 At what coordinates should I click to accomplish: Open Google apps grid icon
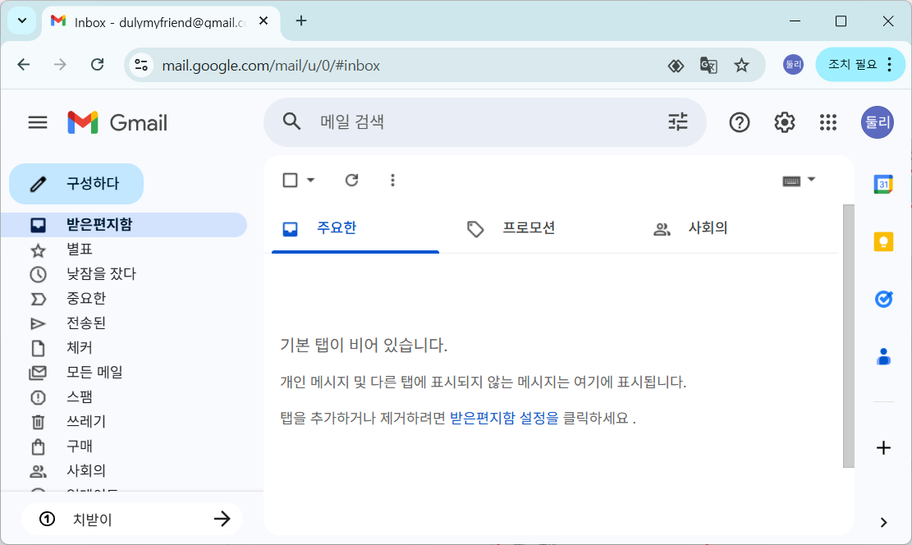tap(828, 122)
